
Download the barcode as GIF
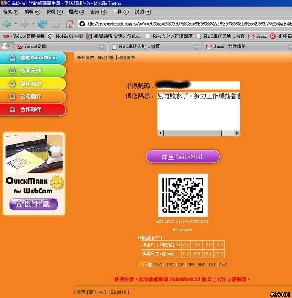tap(181, 265)
